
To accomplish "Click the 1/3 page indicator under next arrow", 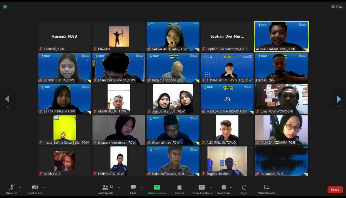I will pyautogui.click(x=338, y=107).
